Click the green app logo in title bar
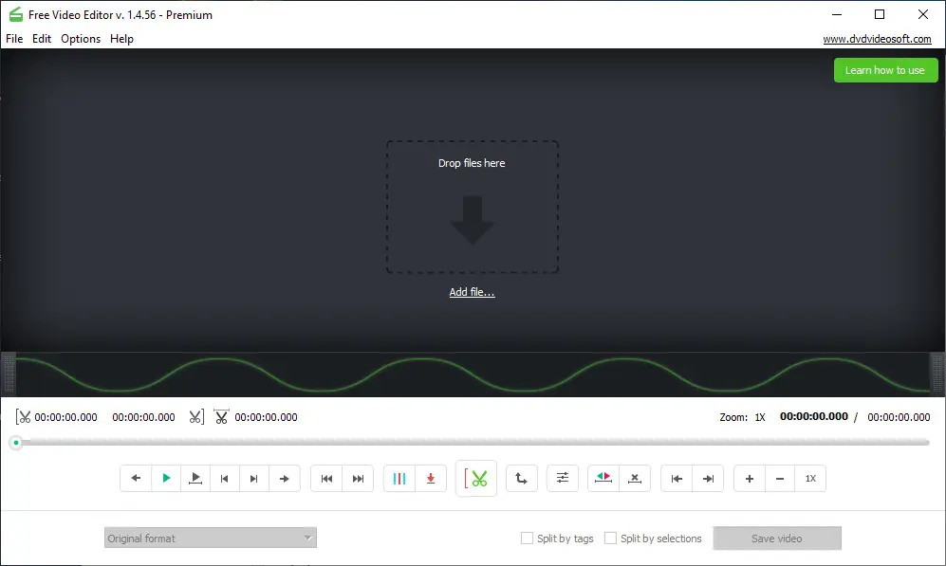The height and width of the screenshot is (566, 946). tap(16, 14)
